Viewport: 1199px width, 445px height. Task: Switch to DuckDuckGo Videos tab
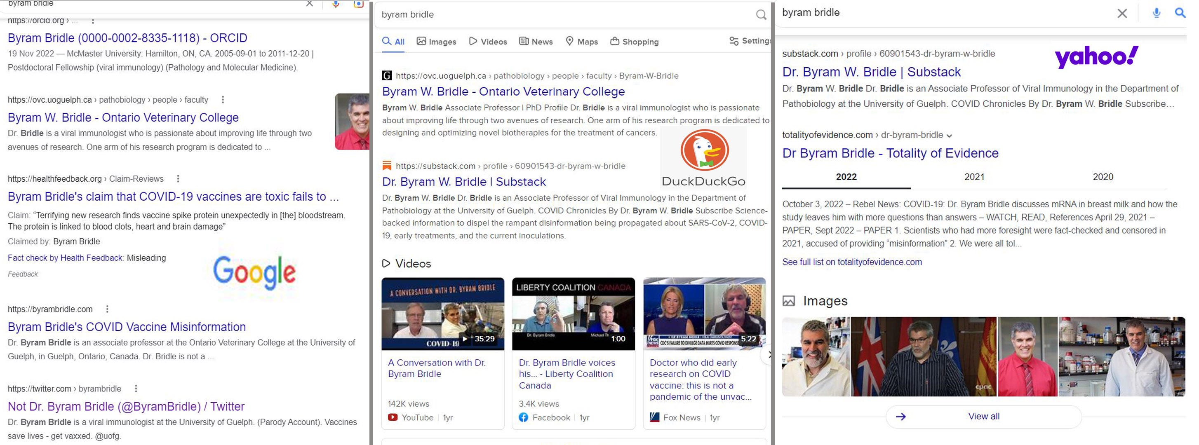(x=488, y=42)
